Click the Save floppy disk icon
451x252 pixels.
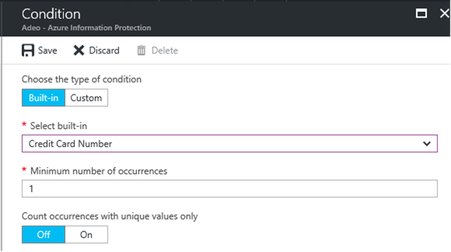tap(28, 50)
